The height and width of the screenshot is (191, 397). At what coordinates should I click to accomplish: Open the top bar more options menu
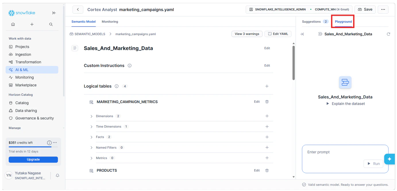tap(383, 9)
